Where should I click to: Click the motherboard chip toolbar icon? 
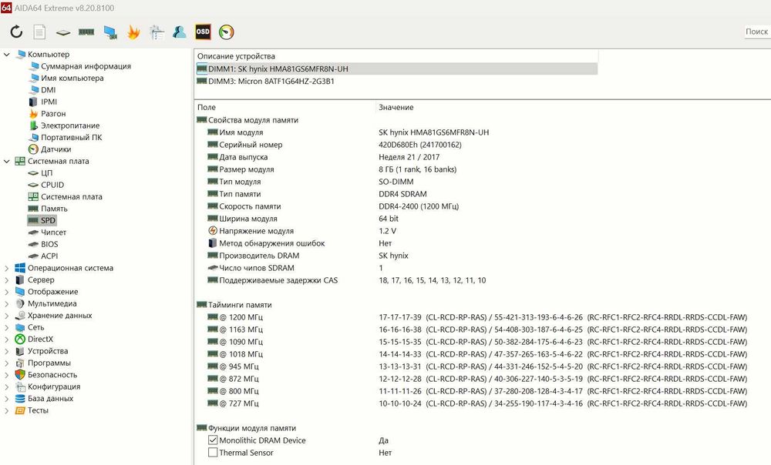tap(63, 32)
